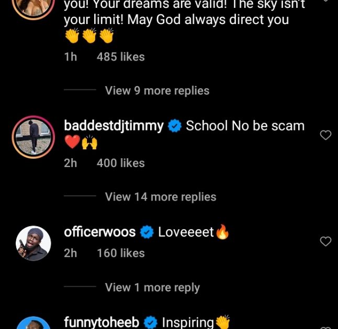Expand View 9 more replies
The width and height of the screenshot is (338, 329).
click(x=157, y=90)
